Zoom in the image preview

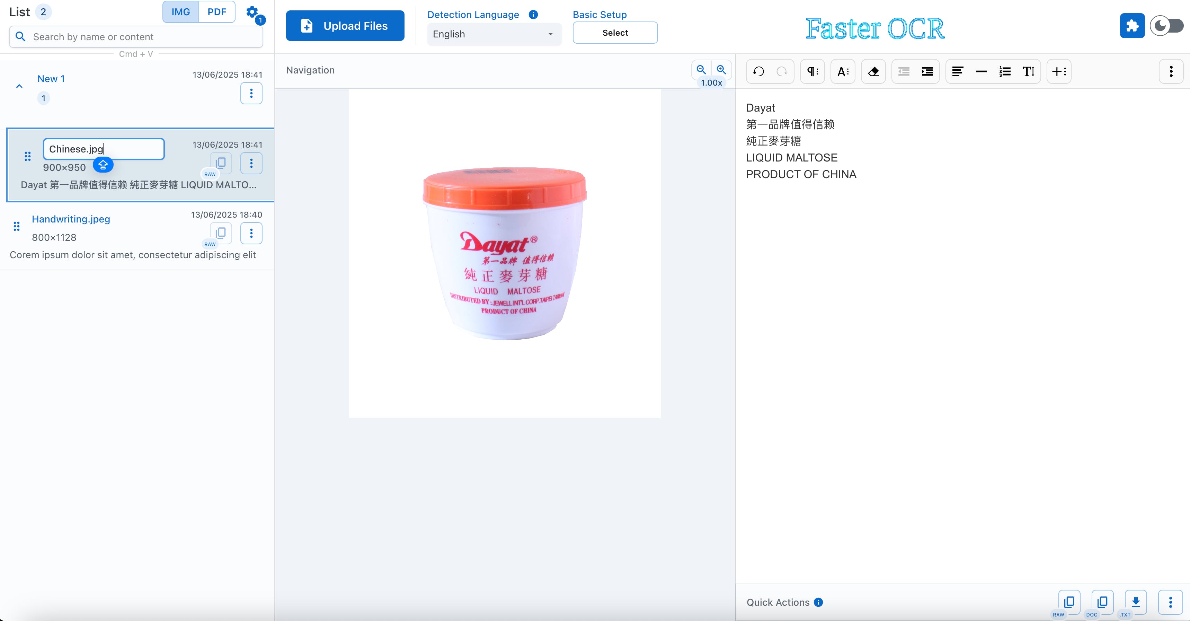[x=721, y=70]
